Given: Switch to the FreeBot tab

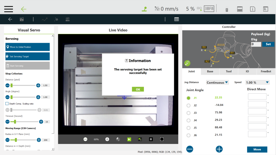Looking at the screenshot, I should click(x=266, y=71).
